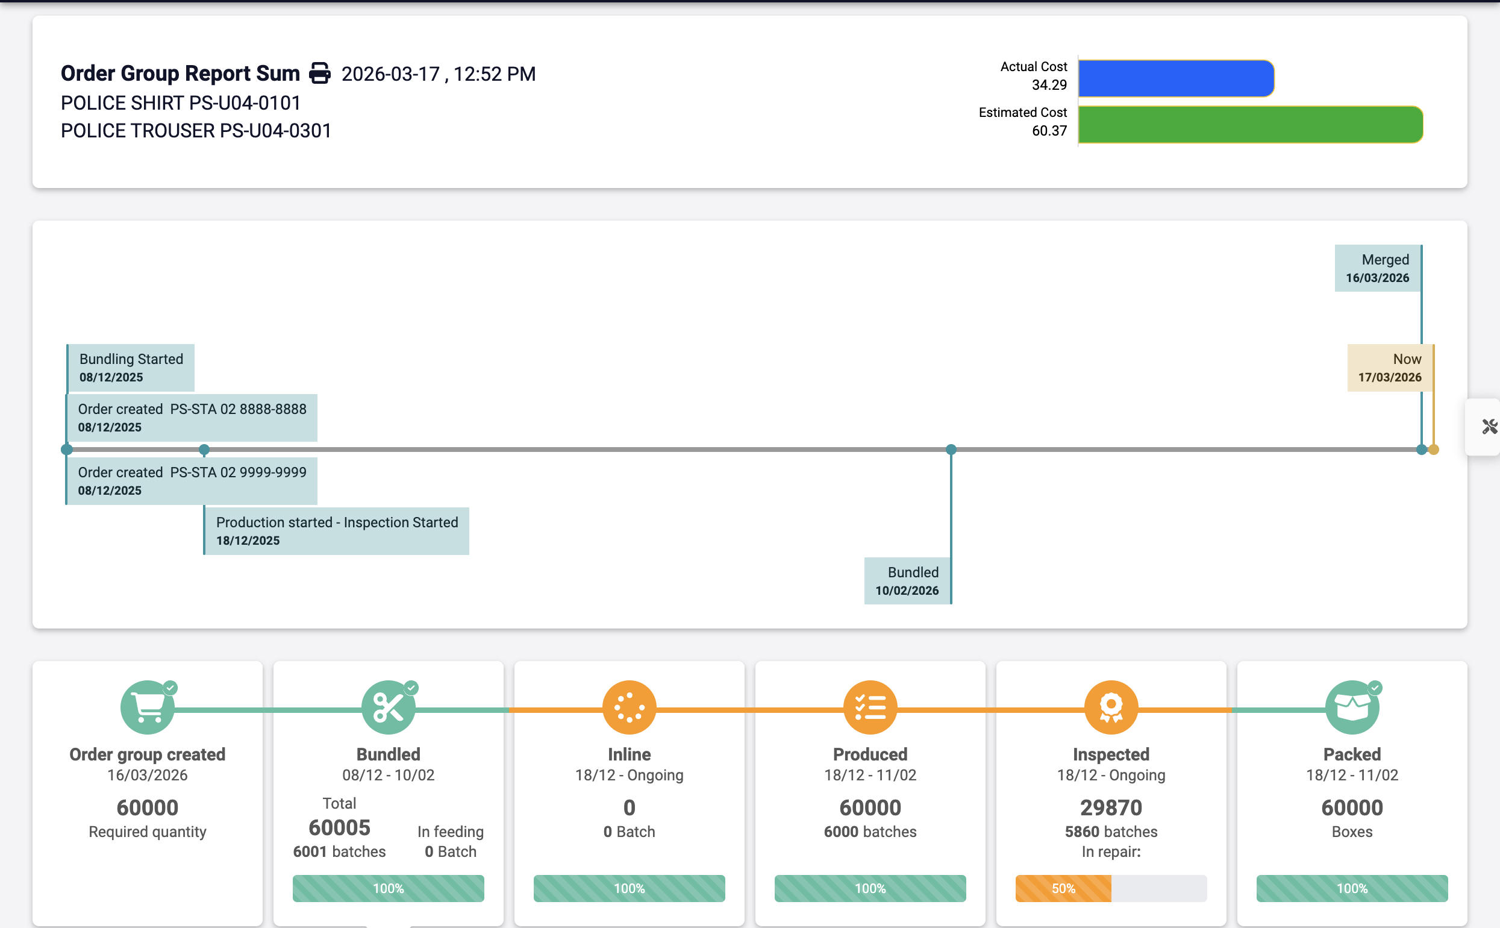Viewport: 1500px width, 928px height.
Task: Click the Inspected award ribbon icon
Action: 1110,707
